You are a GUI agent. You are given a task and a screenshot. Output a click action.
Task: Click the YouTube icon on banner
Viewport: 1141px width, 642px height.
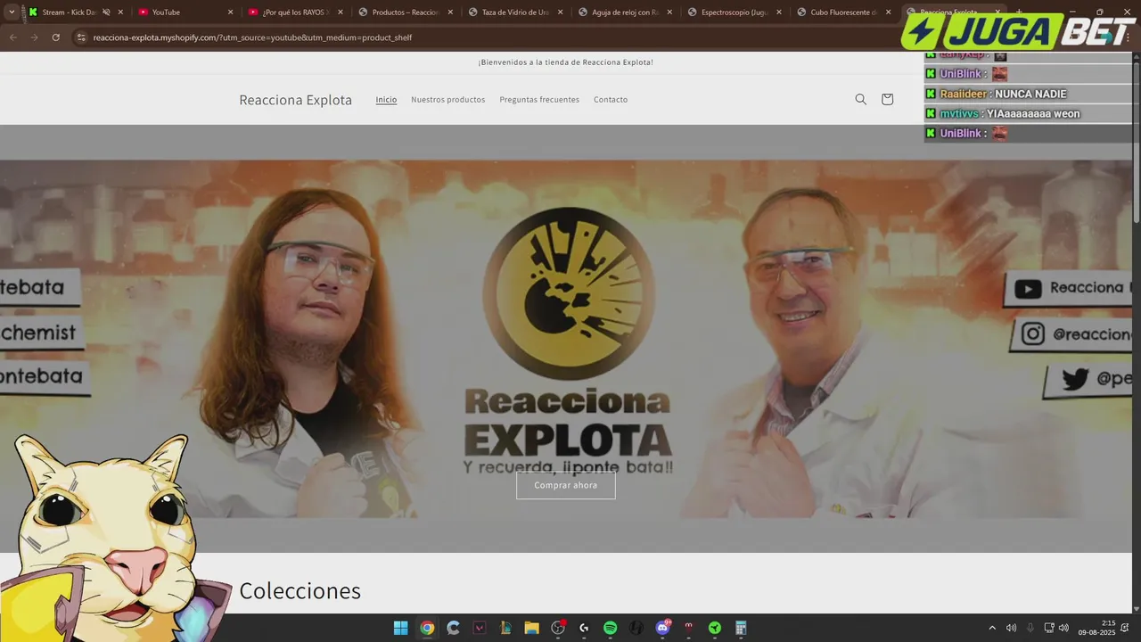click(x=1028, y=289)
